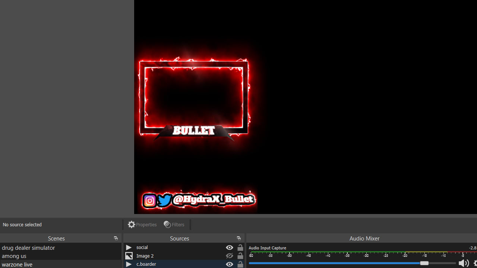Click the Audio Mixer panel header

point(364,238)
